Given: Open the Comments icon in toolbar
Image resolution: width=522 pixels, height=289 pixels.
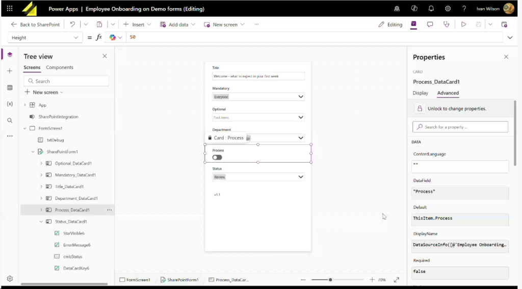Looking at the screenshot, I should (x=430, y=24).
